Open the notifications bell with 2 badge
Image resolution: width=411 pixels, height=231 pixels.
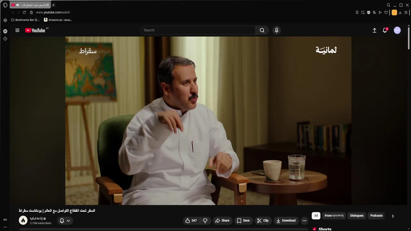tap(385, 30)
